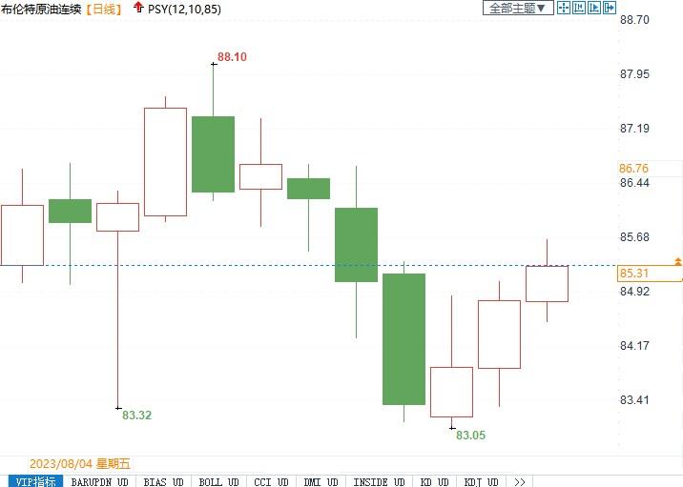Open the KDJ UD indicator tab
Image resolution: width=683 pixels, height=487 pixels.
click(484, 481)
